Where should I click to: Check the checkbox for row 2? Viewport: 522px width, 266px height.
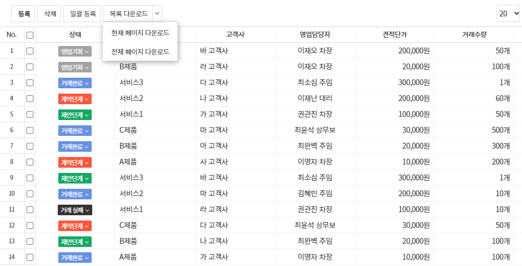click(x=30, y=67)
